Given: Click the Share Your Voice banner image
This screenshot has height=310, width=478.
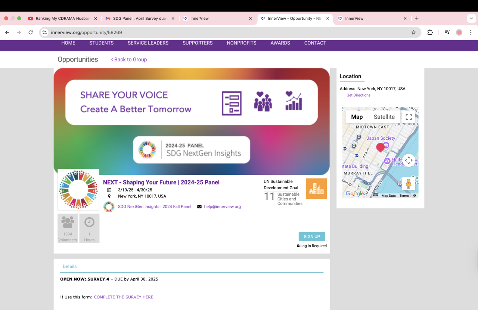Looking at the screenshot, I should 192,121.
